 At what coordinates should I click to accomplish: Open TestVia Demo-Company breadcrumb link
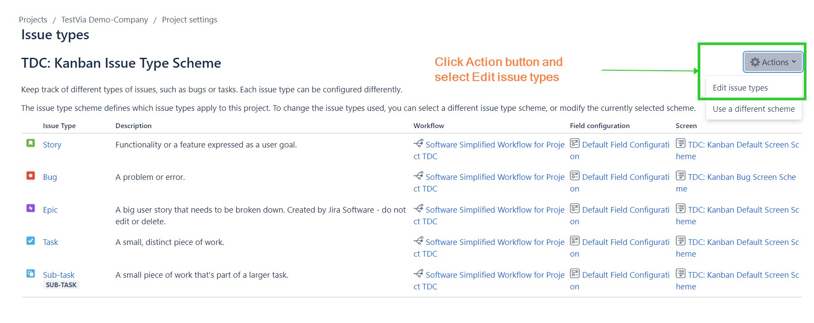[104, 20]
